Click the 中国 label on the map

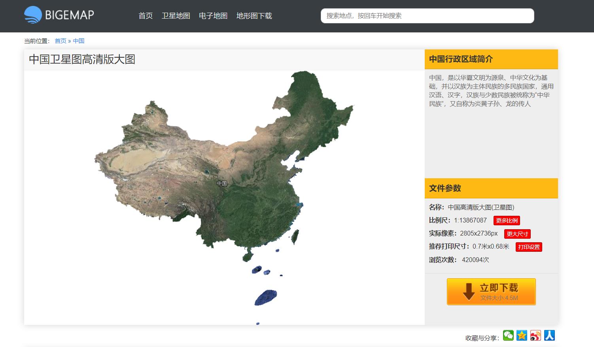pos(221,183)
